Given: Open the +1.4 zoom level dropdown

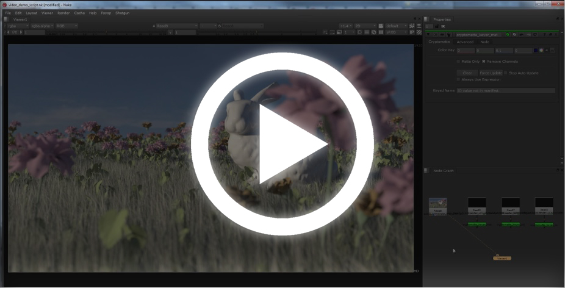Looking at the screenshot, I should tap(346, 26).
